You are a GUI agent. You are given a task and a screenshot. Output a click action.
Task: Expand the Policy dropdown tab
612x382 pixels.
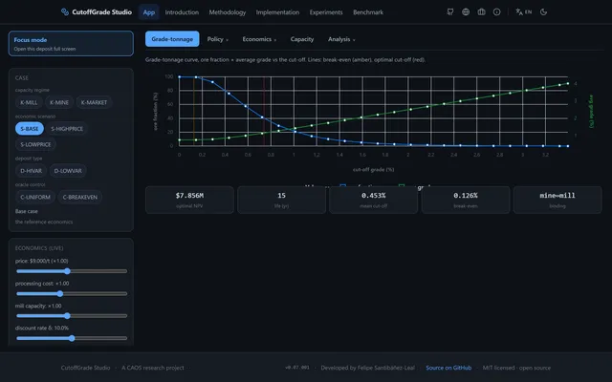coord(218,39)
